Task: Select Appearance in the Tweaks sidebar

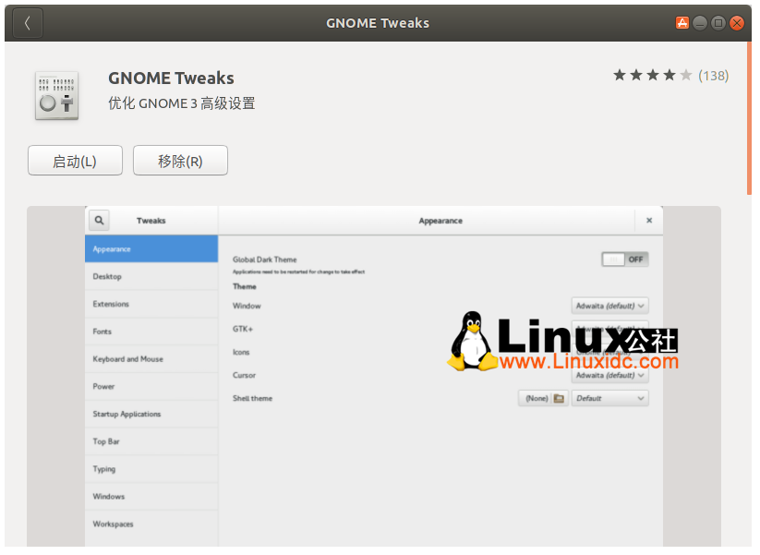Action: click(151, 249)
